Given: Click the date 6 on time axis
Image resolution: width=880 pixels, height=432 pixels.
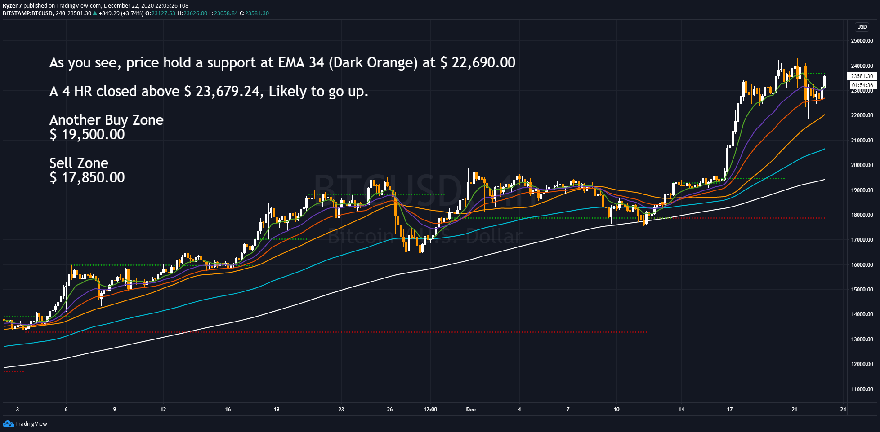Looking at the screenshot, I should coord(66,410).
